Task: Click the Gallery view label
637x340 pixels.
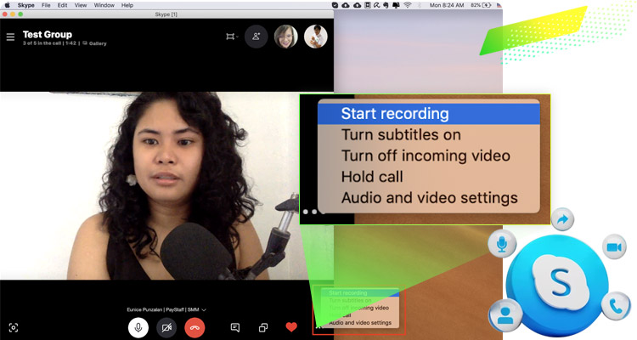Action: point(94,43)
